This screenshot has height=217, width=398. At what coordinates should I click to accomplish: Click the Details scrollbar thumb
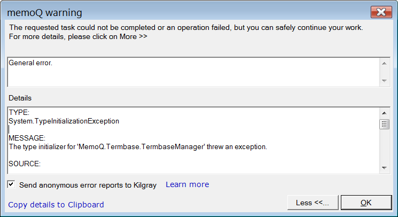click(x=384, y=124)
